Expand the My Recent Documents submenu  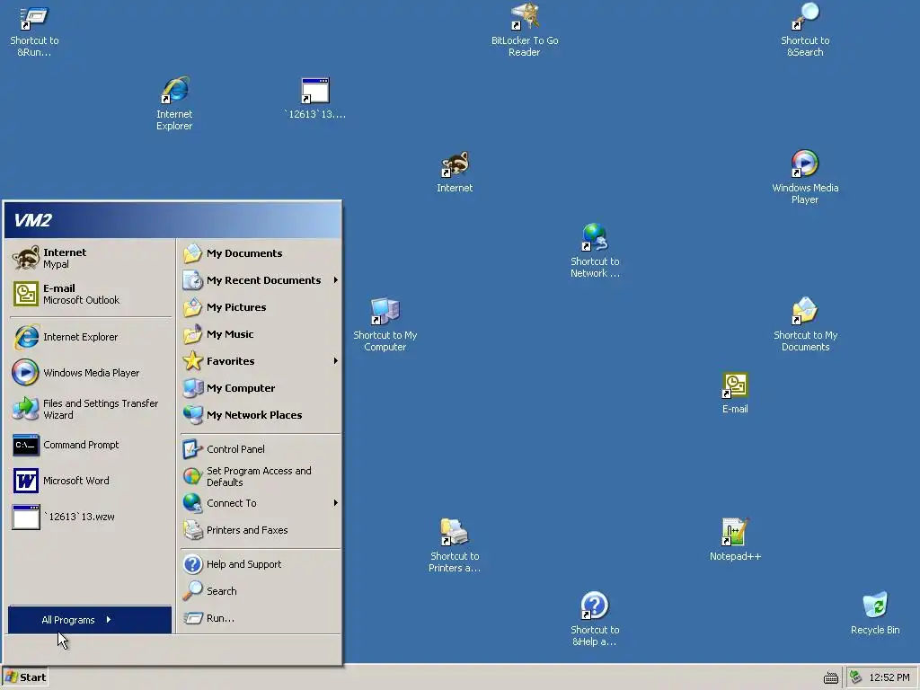pyautogui.click(x=261, y=280)
